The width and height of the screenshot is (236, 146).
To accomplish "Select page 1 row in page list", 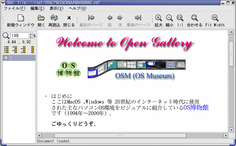I will point(19,58).
